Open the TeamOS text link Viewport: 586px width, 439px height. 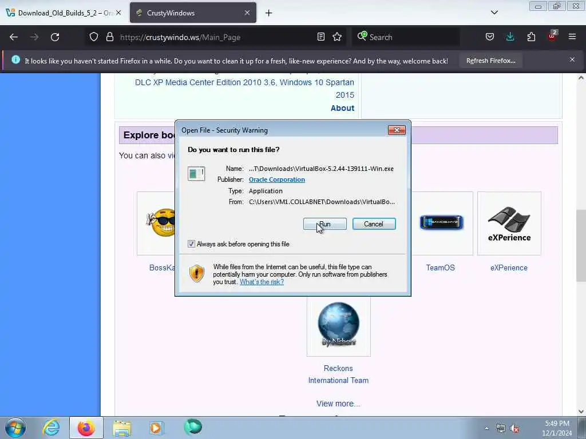[440, 268]
